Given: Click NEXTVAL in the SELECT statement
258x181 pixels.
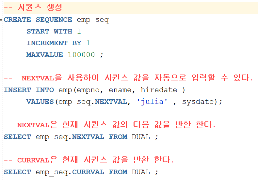Looking at the screenshot, I should (x=88, y=137).
